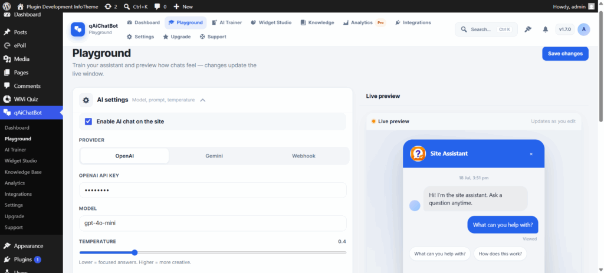Screen dimensions: 604x273
Task: Open AI Trainer in the sidebar submenu
Action: 15,150
